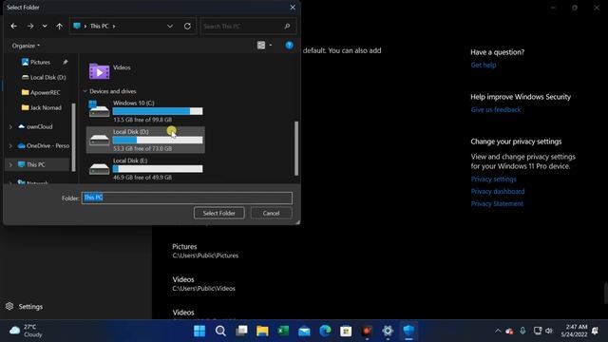The width and height of the screenshot is (608, 342).
Task: Change view layout icon
Action: [261, 46]
